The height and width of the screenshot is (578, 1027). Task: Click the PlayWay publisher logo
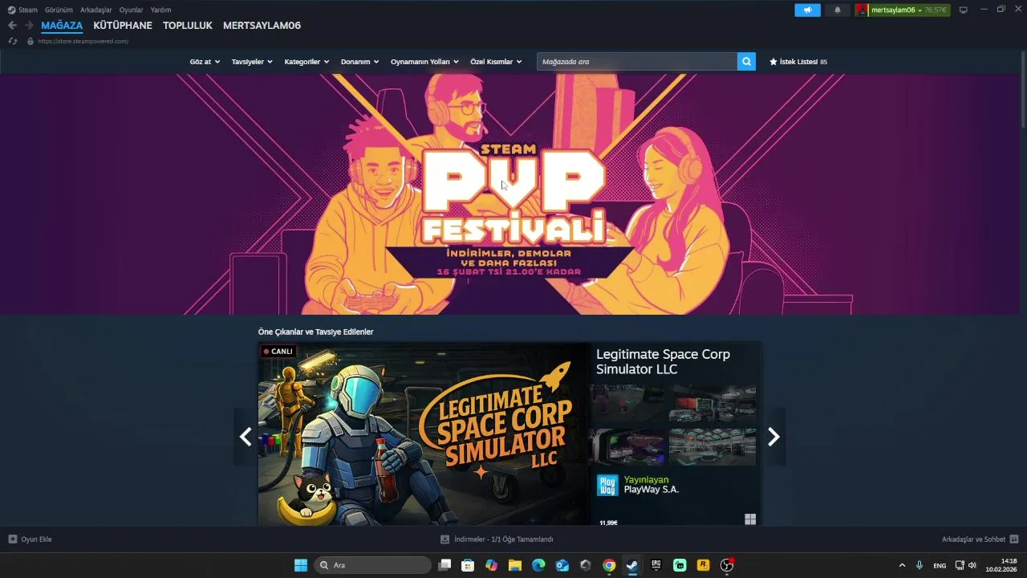[x=607, y=485]
